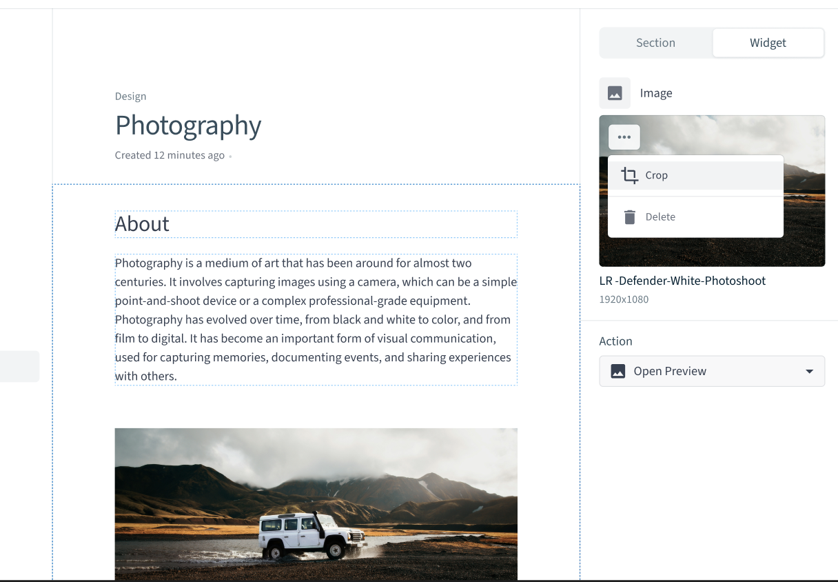
Task: Expand the Open Preview dropdown arrow
Action: [810, 371]
